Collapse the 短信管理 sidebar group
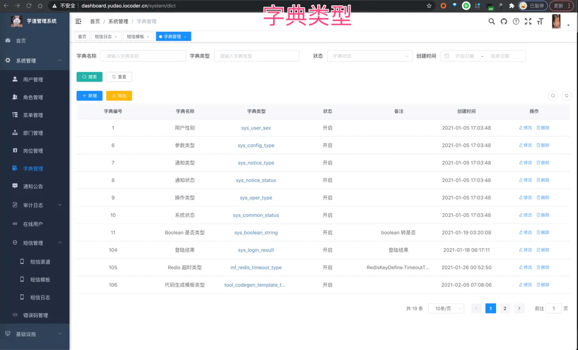 (x=35, y=243)
